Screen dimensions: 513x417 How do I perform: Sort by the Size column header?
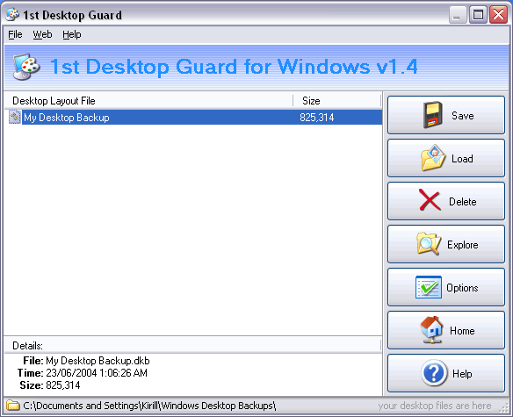coord(337,101)
